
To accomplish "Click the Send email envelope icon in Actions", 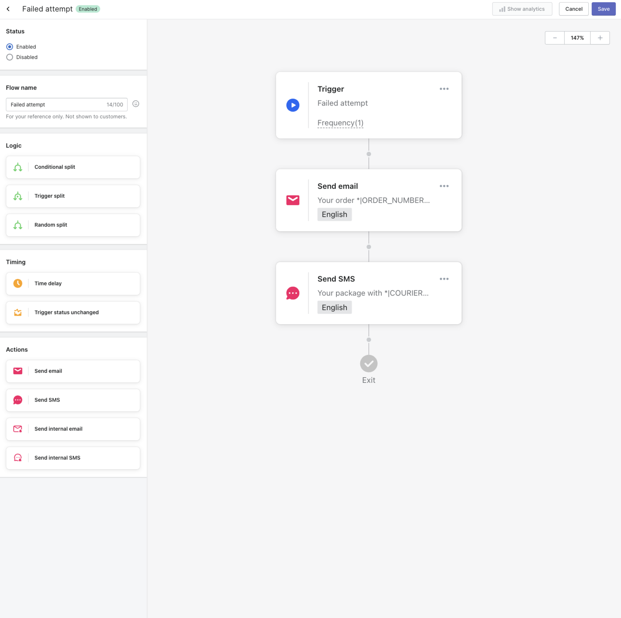I will [18, 371].
